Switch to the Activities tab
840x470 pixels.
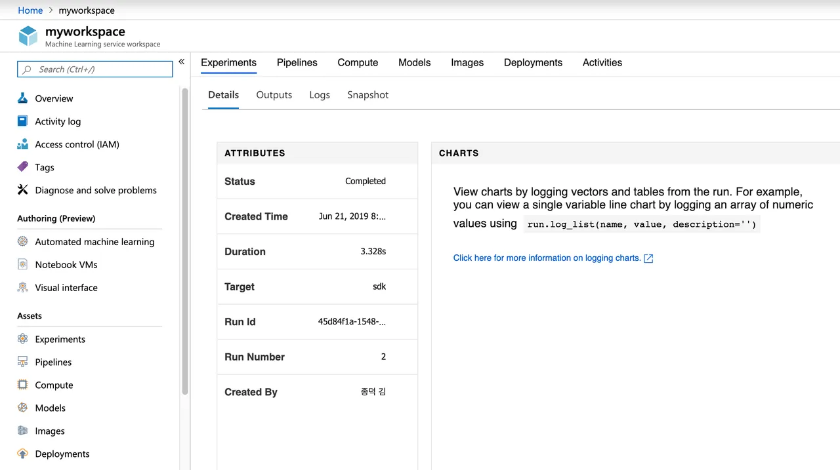click(602, 62)
